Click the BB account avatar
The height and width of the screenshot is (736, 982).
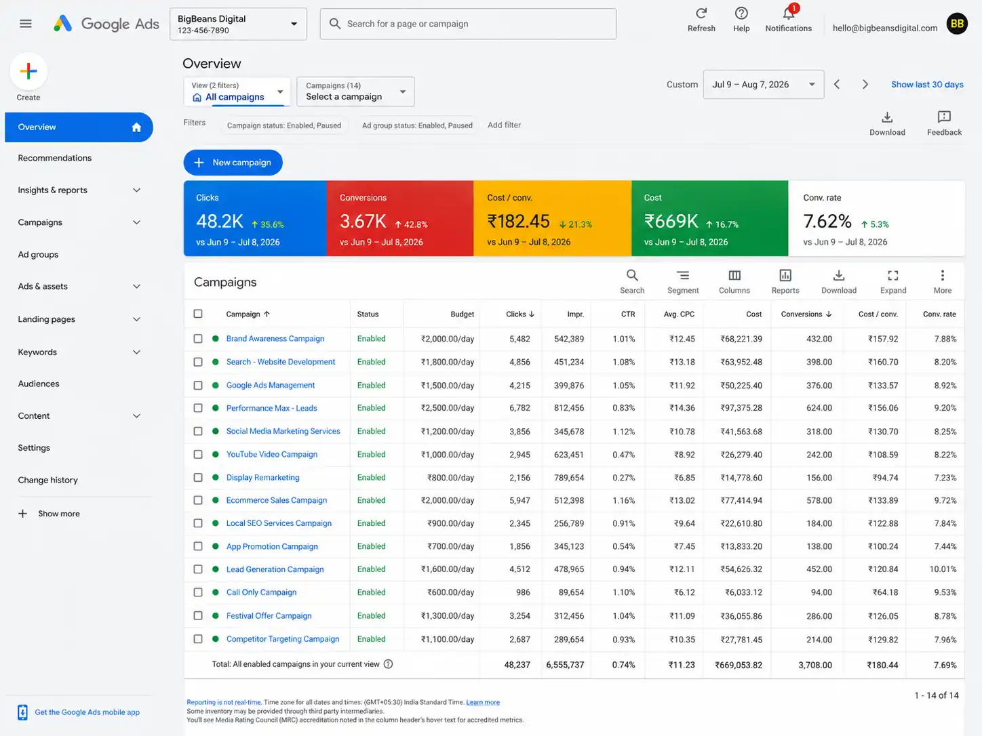[x=957, y=24]
